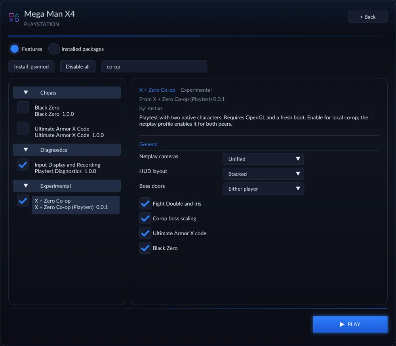Viewport: 396px width, 346px height.
Task: Select Ultimate Armor X Code 1.0.0 row text
Action: [x=69, y=132]
